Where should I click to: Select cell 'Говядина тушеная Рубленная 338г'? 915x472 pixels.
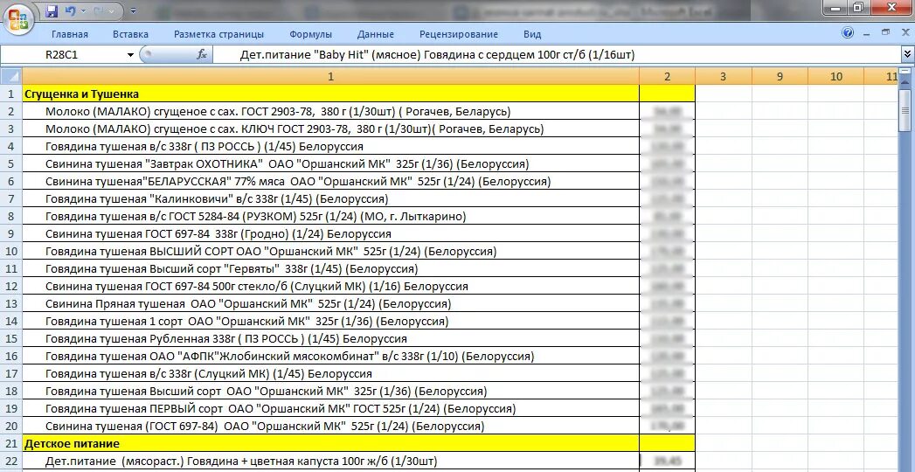pos(331,339)
